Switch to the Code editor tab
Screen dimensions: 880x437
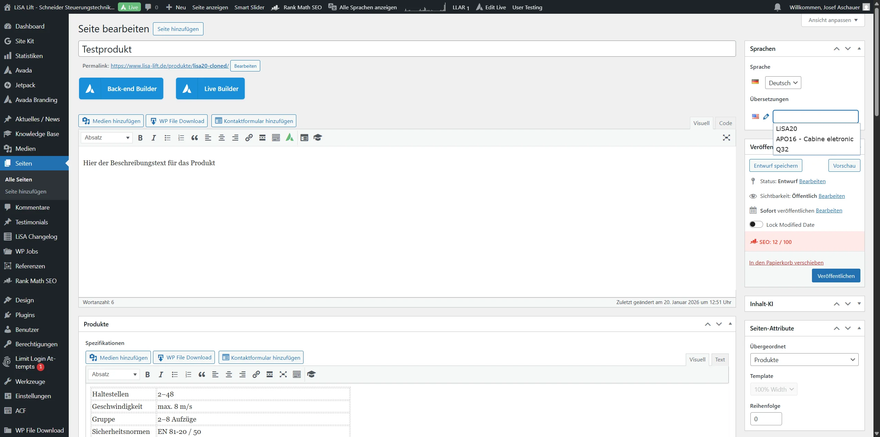pyautogui.click(x=725, y=123)
